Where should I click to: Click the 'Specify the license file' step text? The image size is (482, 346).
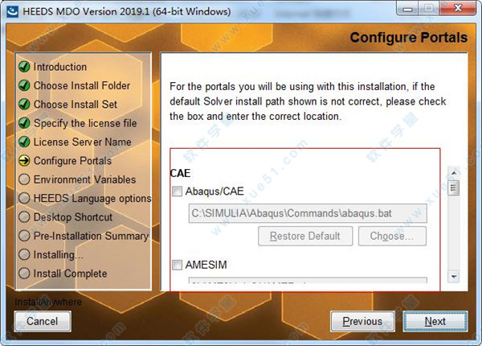pyautogui.click(x=85, y=123)
